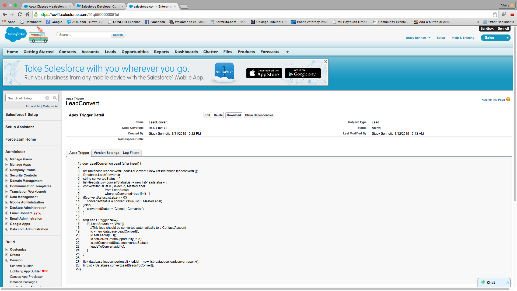
Task: Click Download on the App Store badge
Action: click(x=264, y=73)
